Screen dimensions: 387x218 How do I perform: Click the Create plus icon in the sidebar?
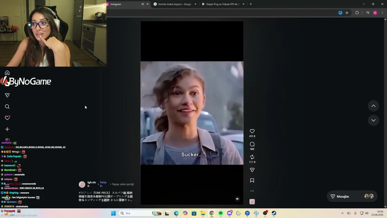click(x=7, y=129)
